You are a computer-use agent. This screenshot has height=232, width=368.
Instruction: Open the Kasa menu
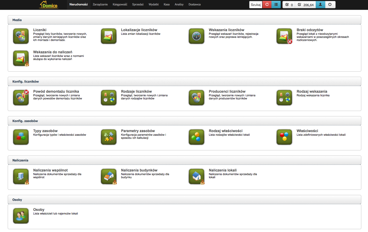pos(167,4)
